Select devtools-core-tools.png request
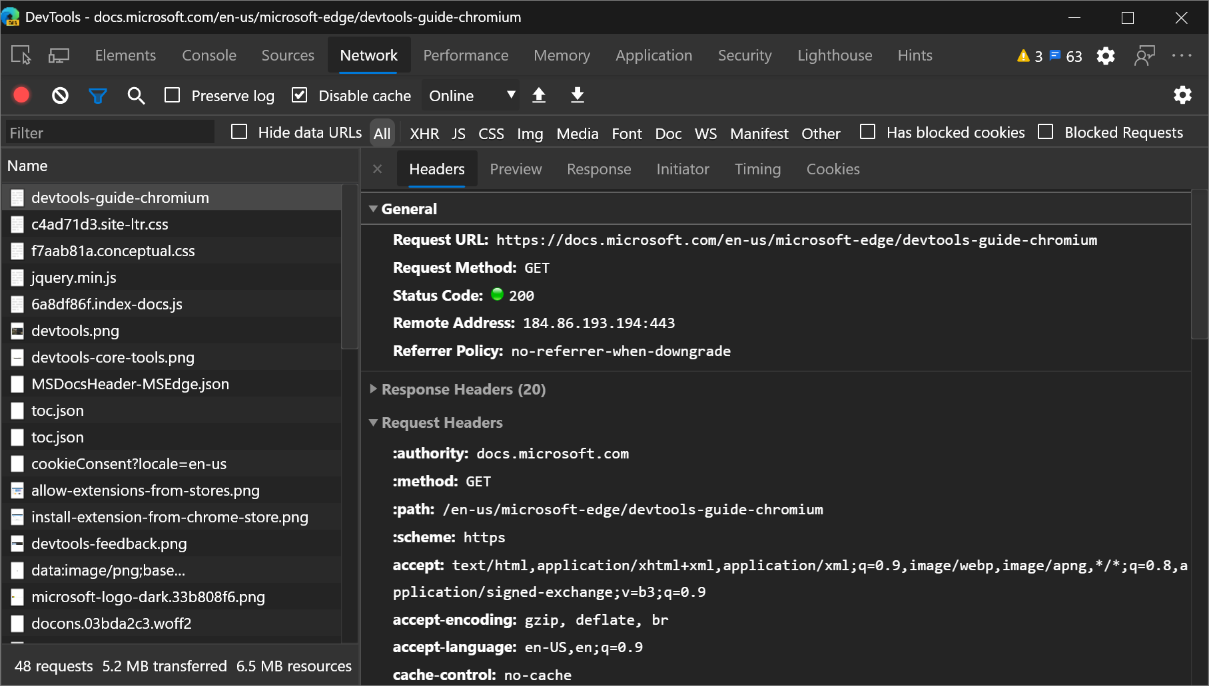1209x686 pixels. [x=172, y=357]
